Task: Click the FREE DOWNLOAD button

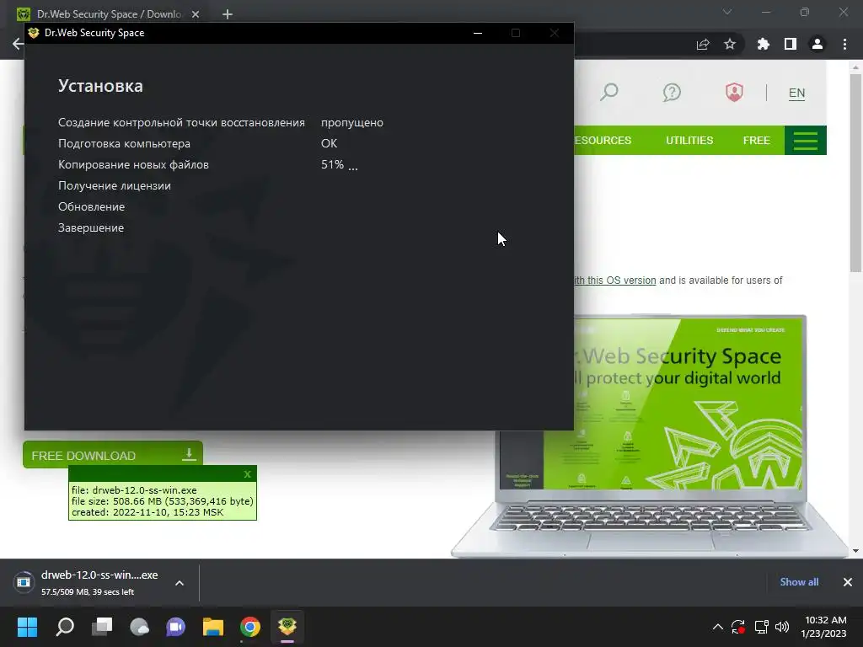Action: pyautogui.click(x=113, y=455)
